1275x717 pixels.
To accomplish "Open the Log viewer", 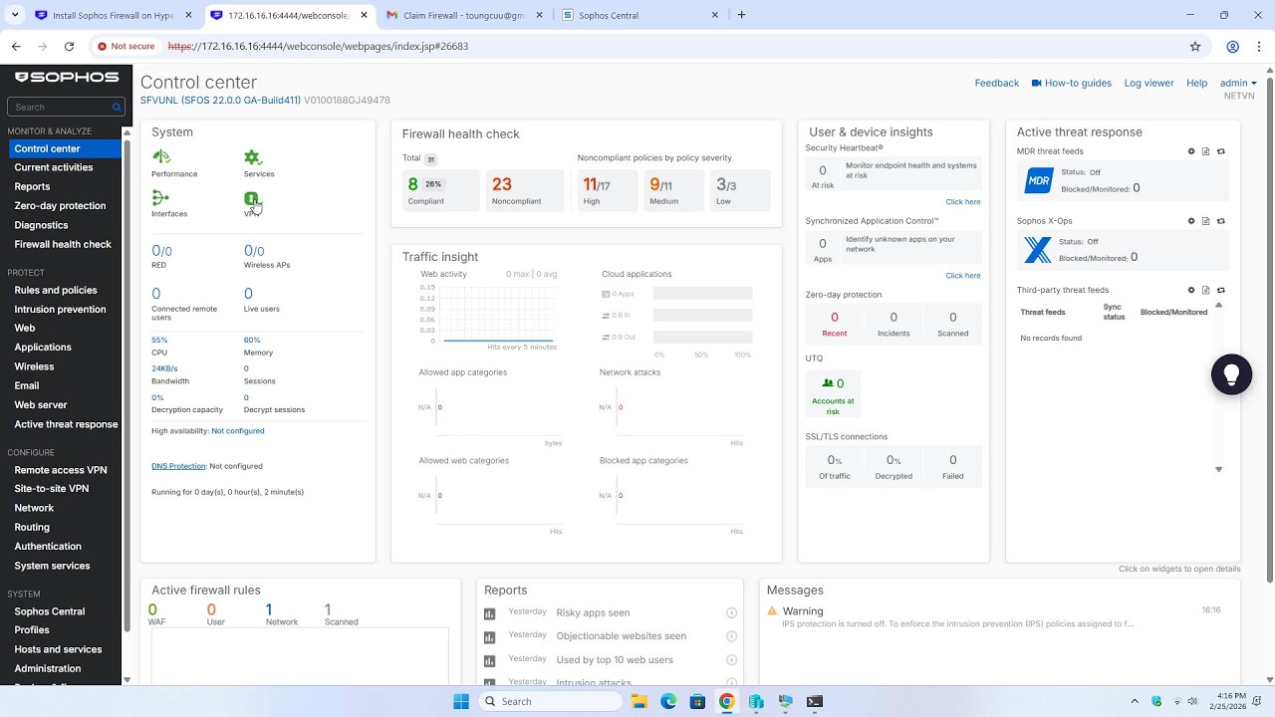I will click(x=1148, y=84).
